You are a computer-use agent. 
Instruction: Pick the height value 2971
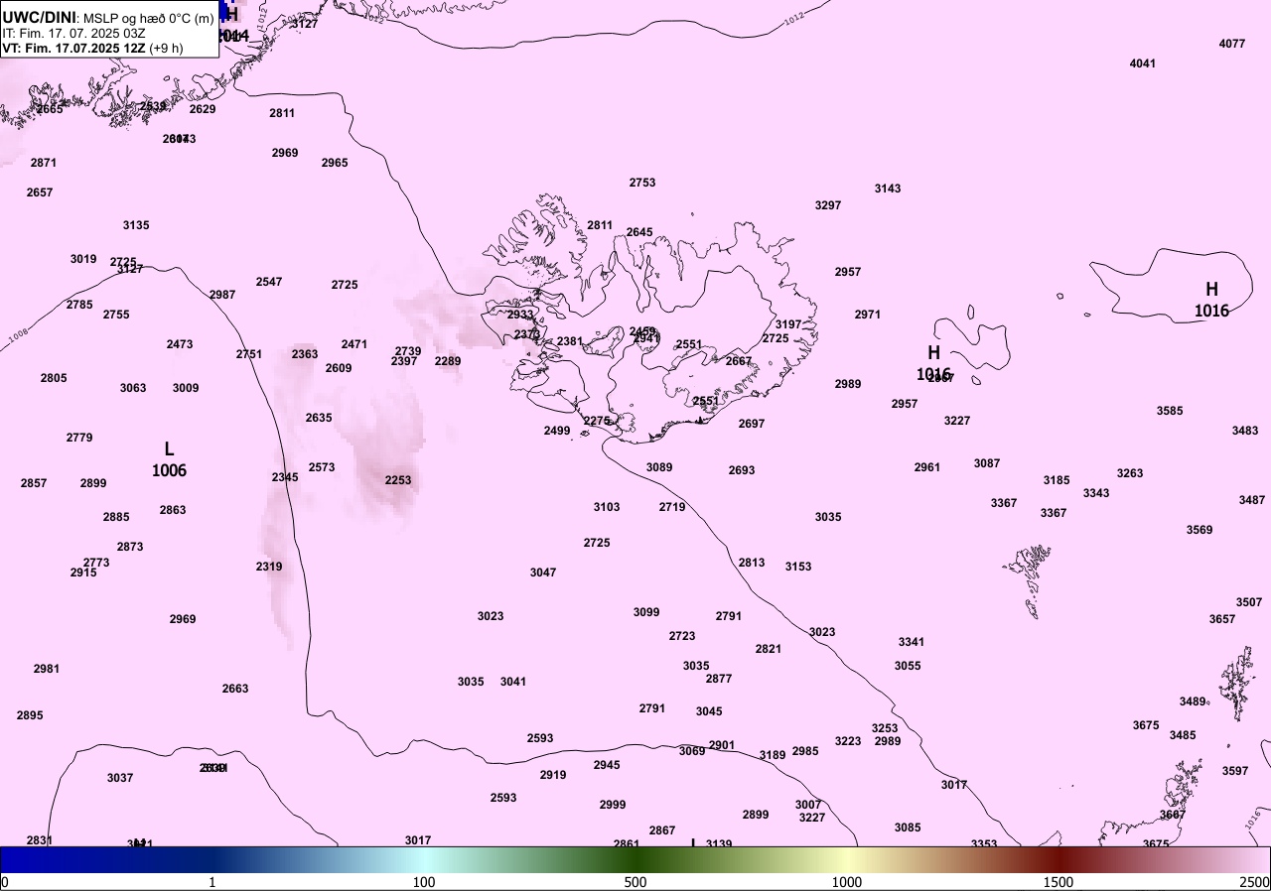[x=868, y=315]
